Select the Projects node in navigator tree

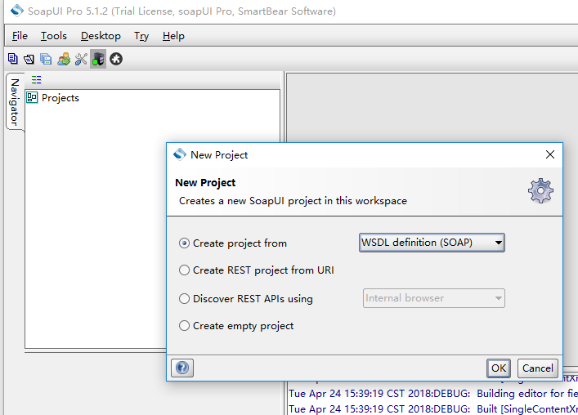[x=60, y=98]
